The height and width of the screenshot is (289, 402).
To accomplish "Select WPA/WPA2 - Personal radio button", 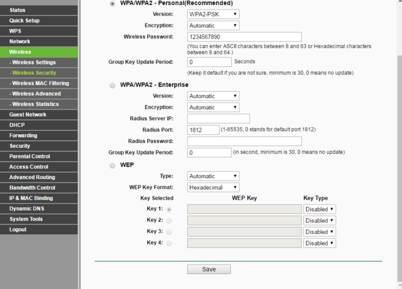I will (112, 4).
